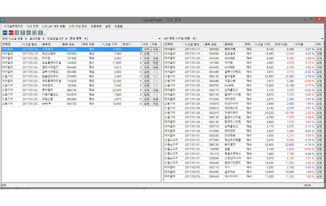Click the red Buy toolbar icon
The width and height of the screenshot is (326, 206).
click(11, 32)
